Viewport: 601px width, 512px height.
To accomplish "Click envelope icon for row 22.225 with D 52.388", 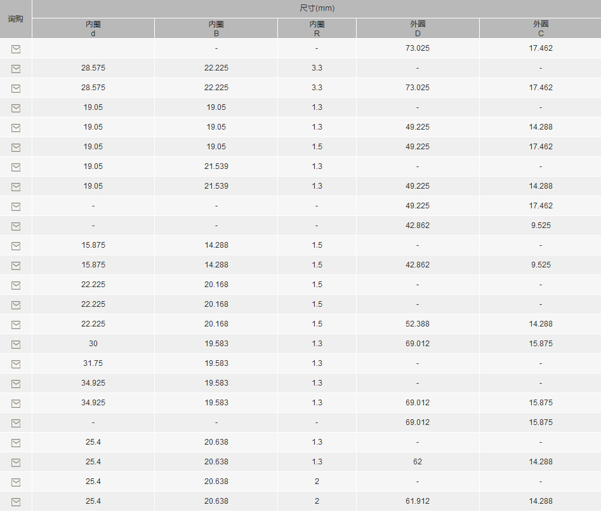I will point(16,325).
